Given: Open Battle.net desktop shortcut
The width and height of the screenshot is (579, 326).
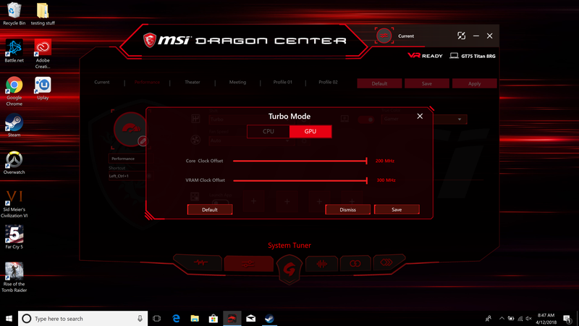Looking at the screenshot, I should 14,51.
